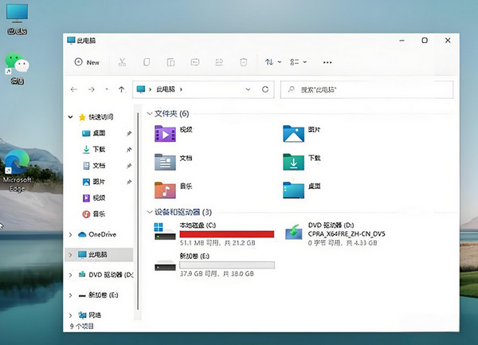Open the Sort options dropdown

[x=272, y=62]
